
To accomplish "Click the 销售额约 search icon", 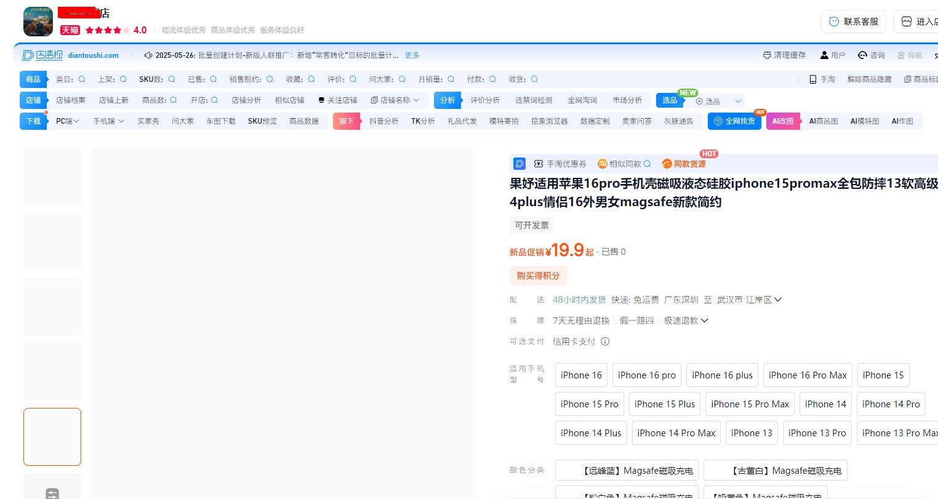I will coord(270,79).
